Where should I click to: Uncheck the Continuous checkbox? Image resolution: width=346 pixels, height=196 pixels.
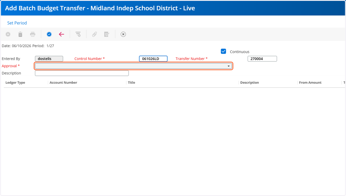point(223,51)
